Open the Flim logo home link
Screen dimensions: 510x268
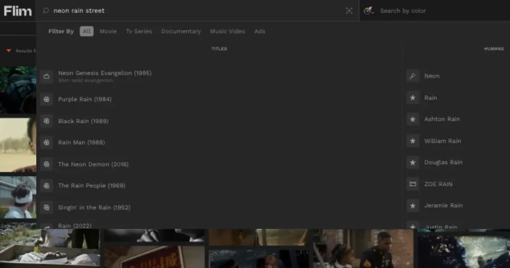(x=18, y=11)
